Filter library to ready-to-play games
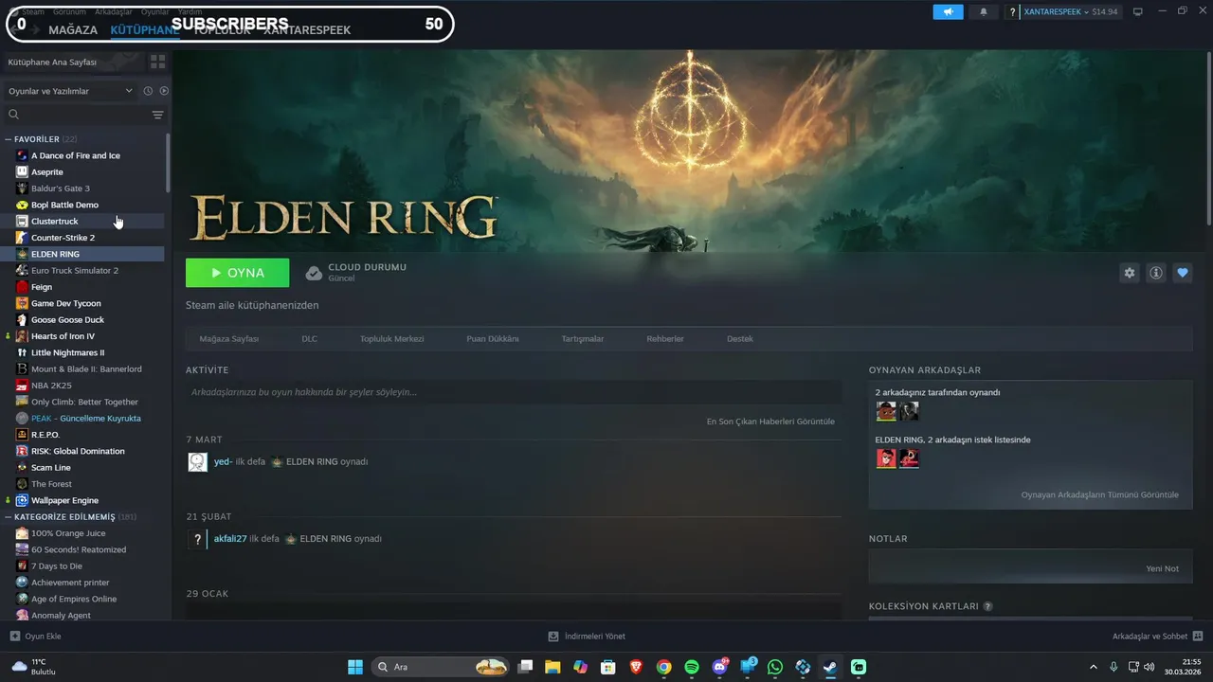1213x682 pixels. click(164, 91)
